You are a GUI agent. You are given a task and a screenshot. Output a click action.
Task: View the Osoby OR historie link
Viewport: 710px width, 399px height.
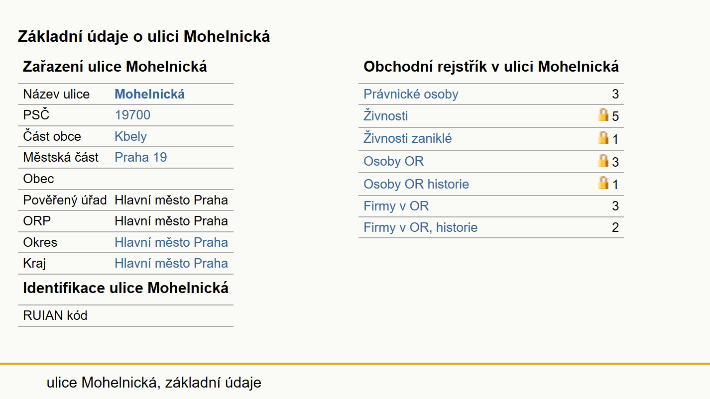416,184
